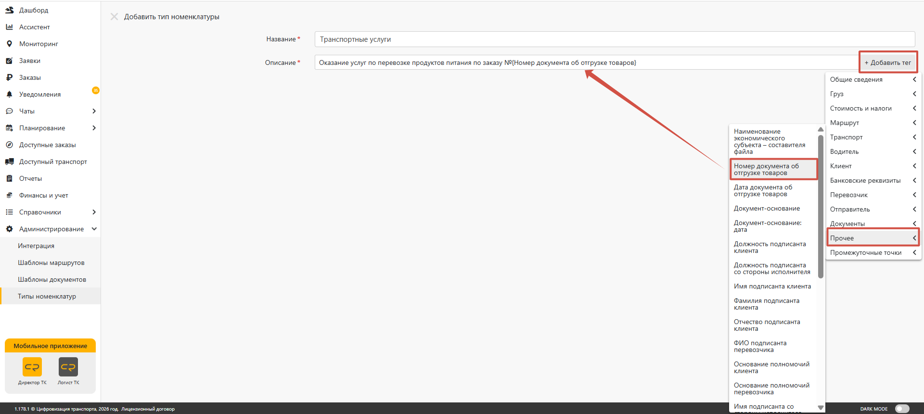
Task: Toggle the DARK MODE switch
Action: pyautogui.click(x=902, y=409)
